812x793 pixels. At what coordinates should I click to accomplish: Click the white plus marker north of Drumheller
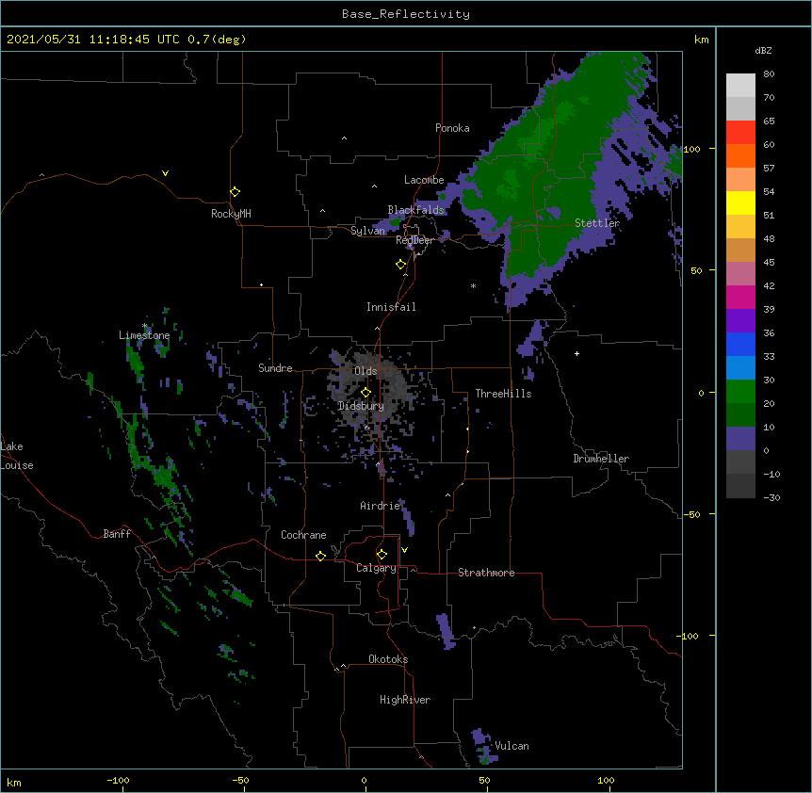pyautogui.click(x=577, y=353)
